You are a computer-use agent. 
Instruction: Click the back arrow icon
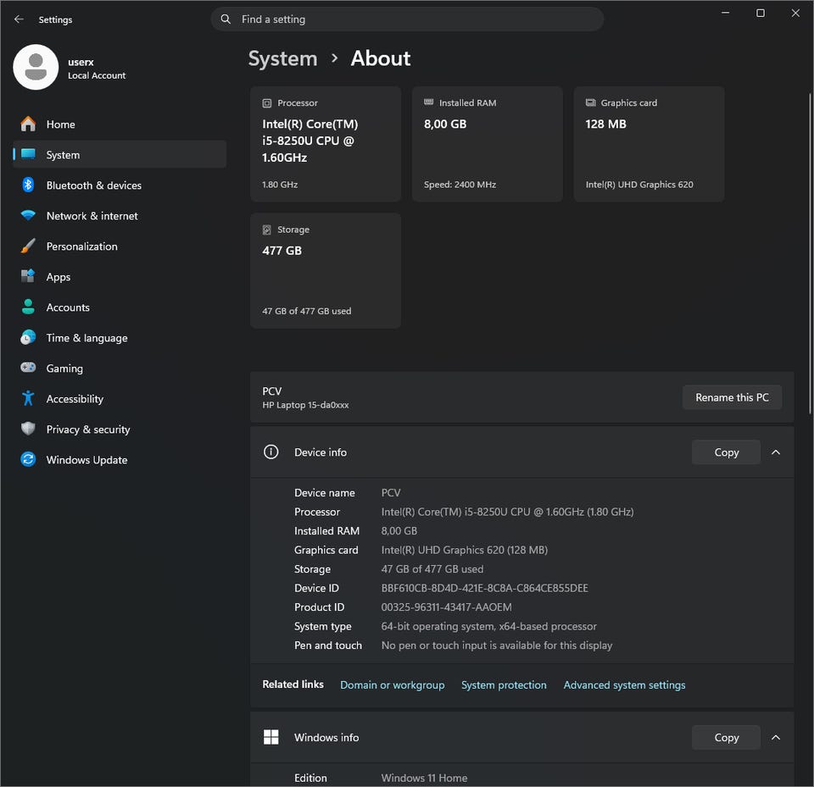20,19
